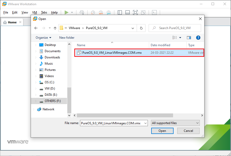Refresh the folder listing
Screen dimensions: 231x156
pyautogui.click(x=141, y=28)
